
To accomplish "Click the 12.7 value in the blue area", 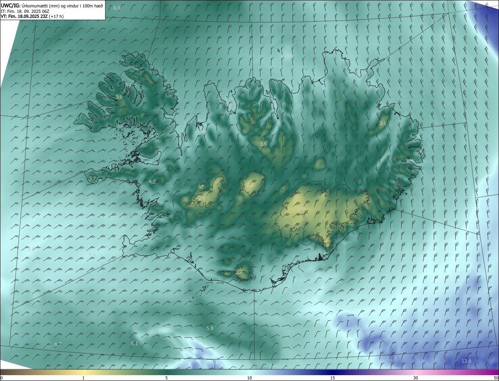I will click(x=392, y=359).
